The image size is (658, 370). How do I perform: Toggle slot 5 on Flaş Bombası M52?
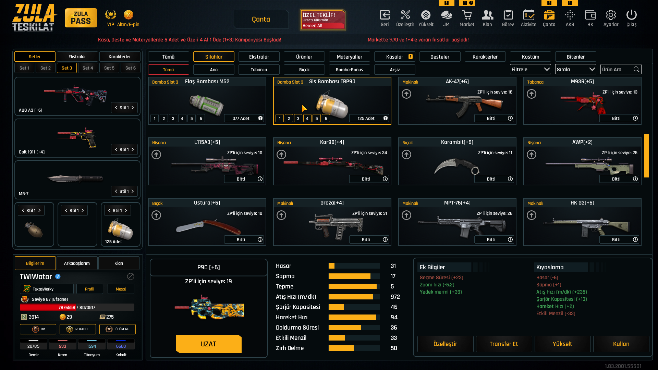coord(192,119)
